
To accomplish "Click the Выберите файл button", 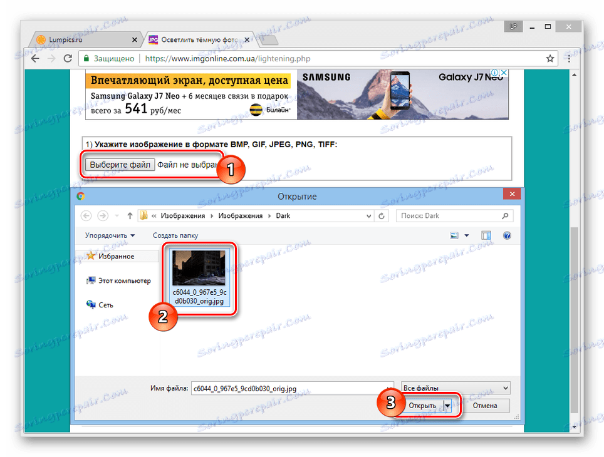I will click(120, 165).
